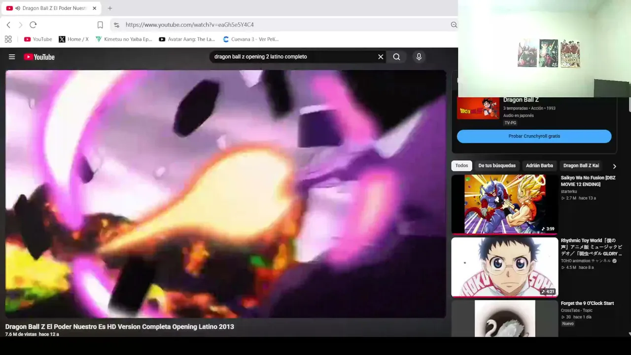The width and height of the screenshot is (631, 355).
Task: Open the Cuevana 3 bookmark
Action: tap(251, 39)
